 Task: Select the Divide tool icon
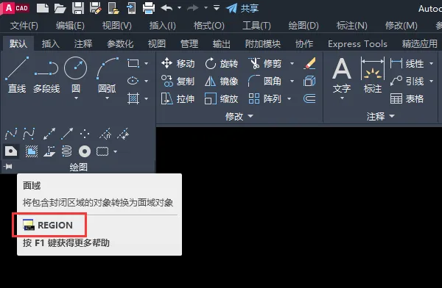105,134
